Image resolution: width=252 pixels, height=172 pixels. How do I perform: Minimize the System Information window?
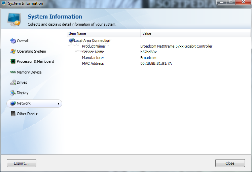click(x=222, y=2)
